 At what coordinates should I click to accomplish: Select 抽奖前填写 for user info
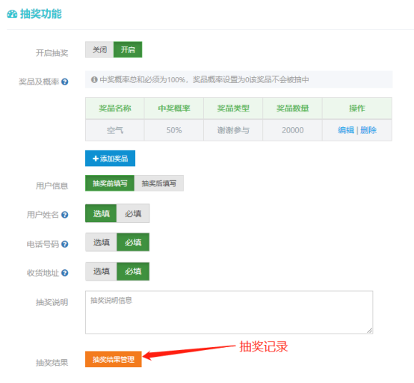[110, 183]
